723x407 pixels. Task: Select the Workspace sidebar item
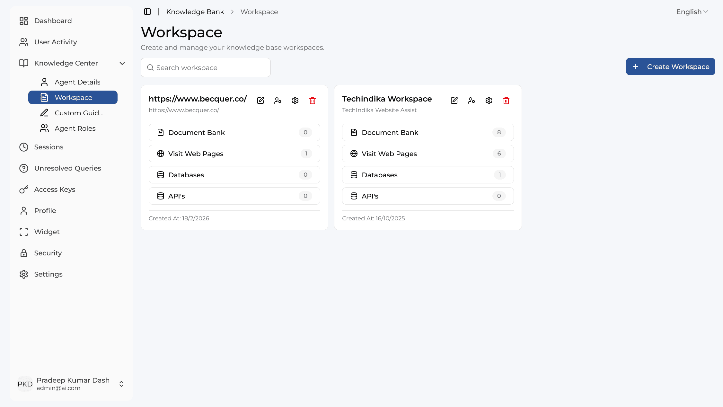(x=73, y=97)
